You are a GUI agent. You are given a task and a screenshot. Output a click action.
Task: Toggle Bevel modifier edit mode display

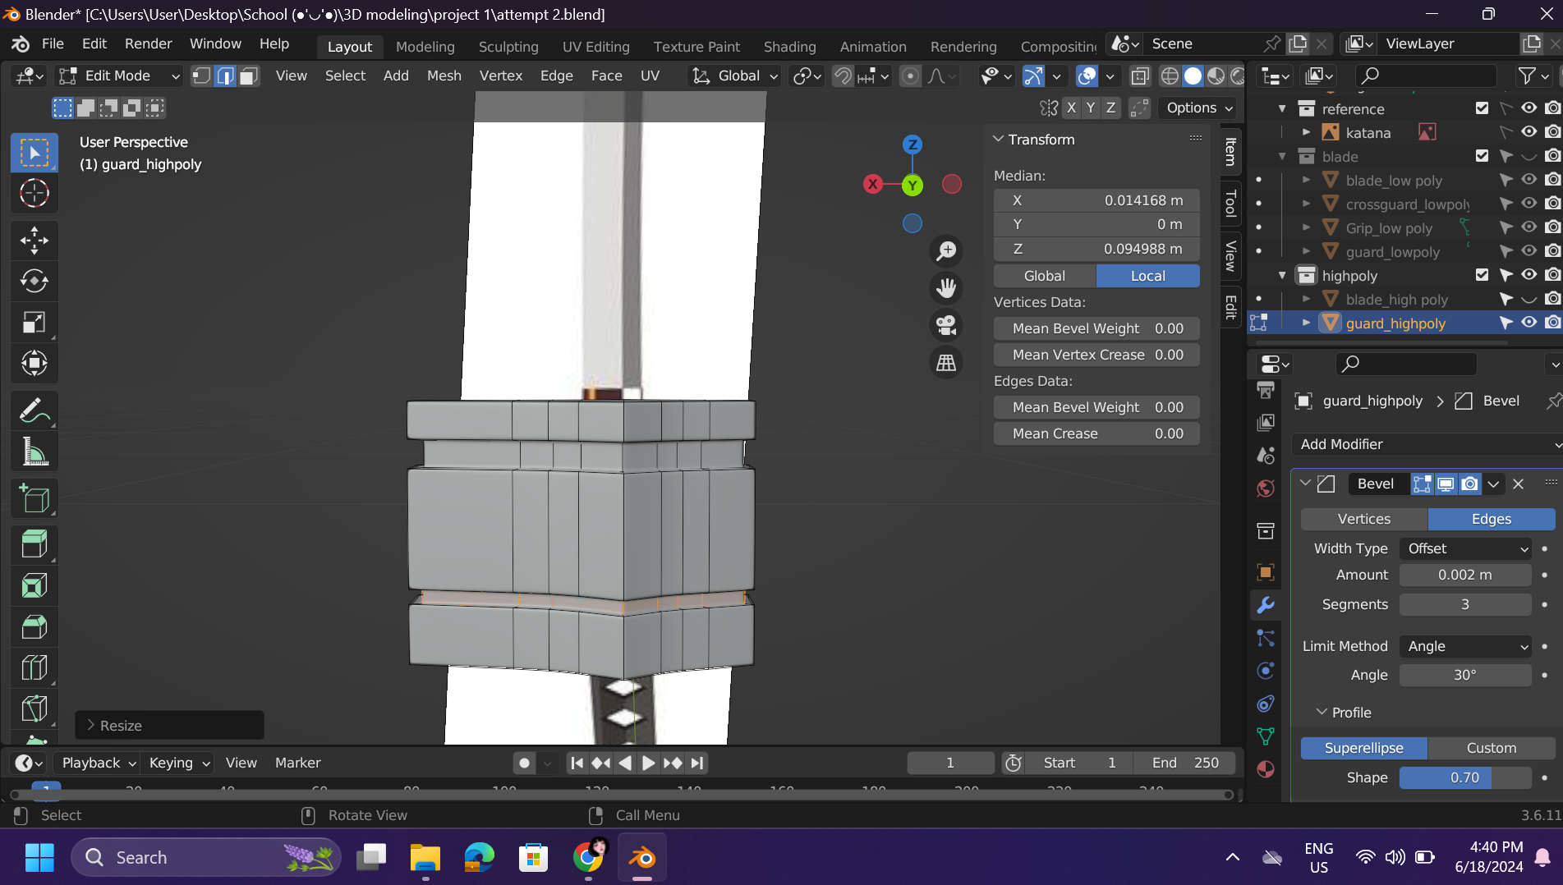click(1422, 484)
